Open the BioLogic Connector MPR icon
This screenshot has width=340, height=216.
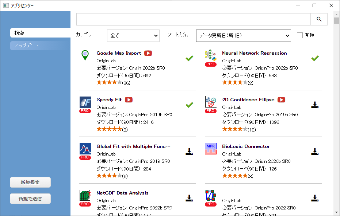click(211, 149)
